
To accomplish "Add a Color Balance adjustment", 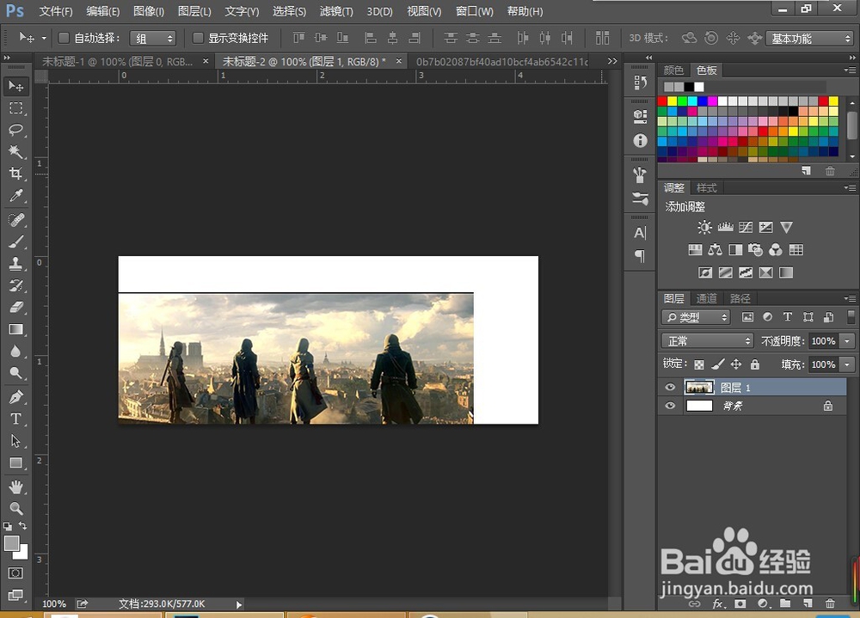I will pos(716,250).
